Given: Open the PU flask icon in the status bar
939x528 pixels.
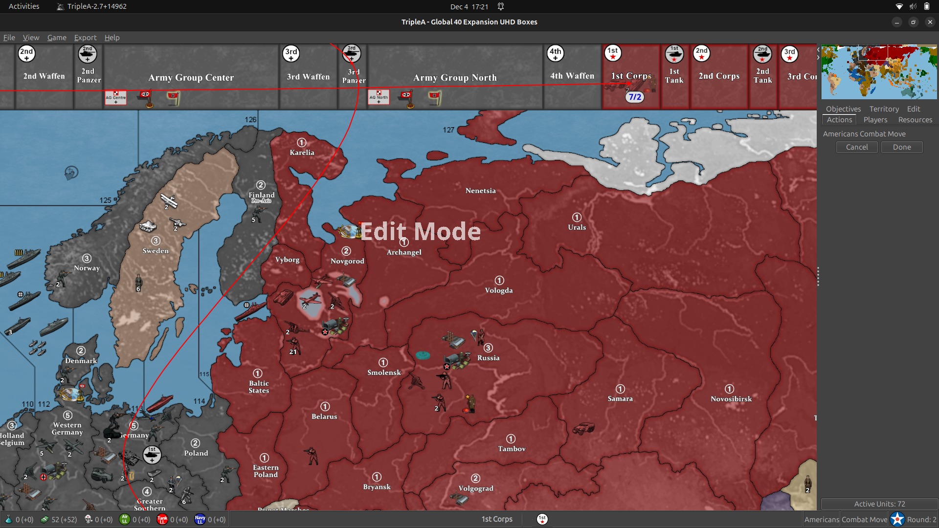Looking at the screenshot, I should (9, 519).
